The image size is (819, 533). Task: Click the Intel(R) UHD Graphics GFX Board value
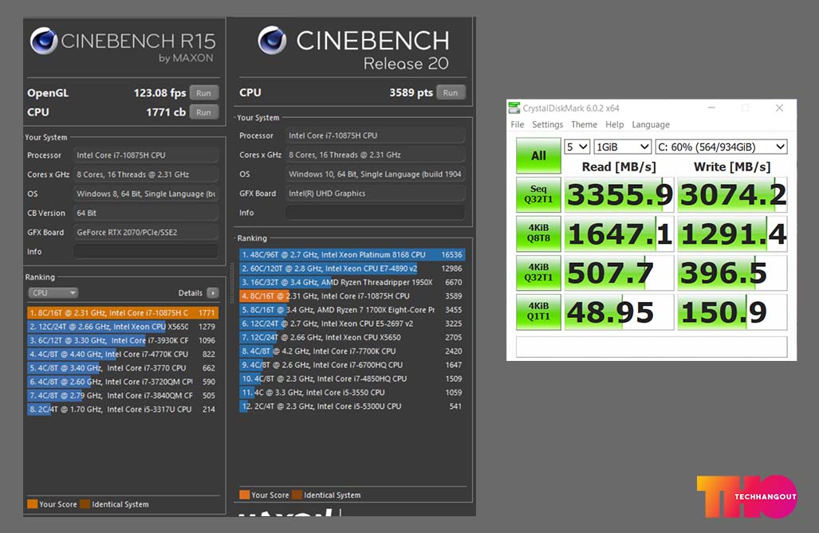375,193
